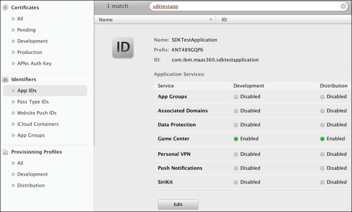The image size is (352, 212).
Task: Open Production certificates
Action: 30,52
